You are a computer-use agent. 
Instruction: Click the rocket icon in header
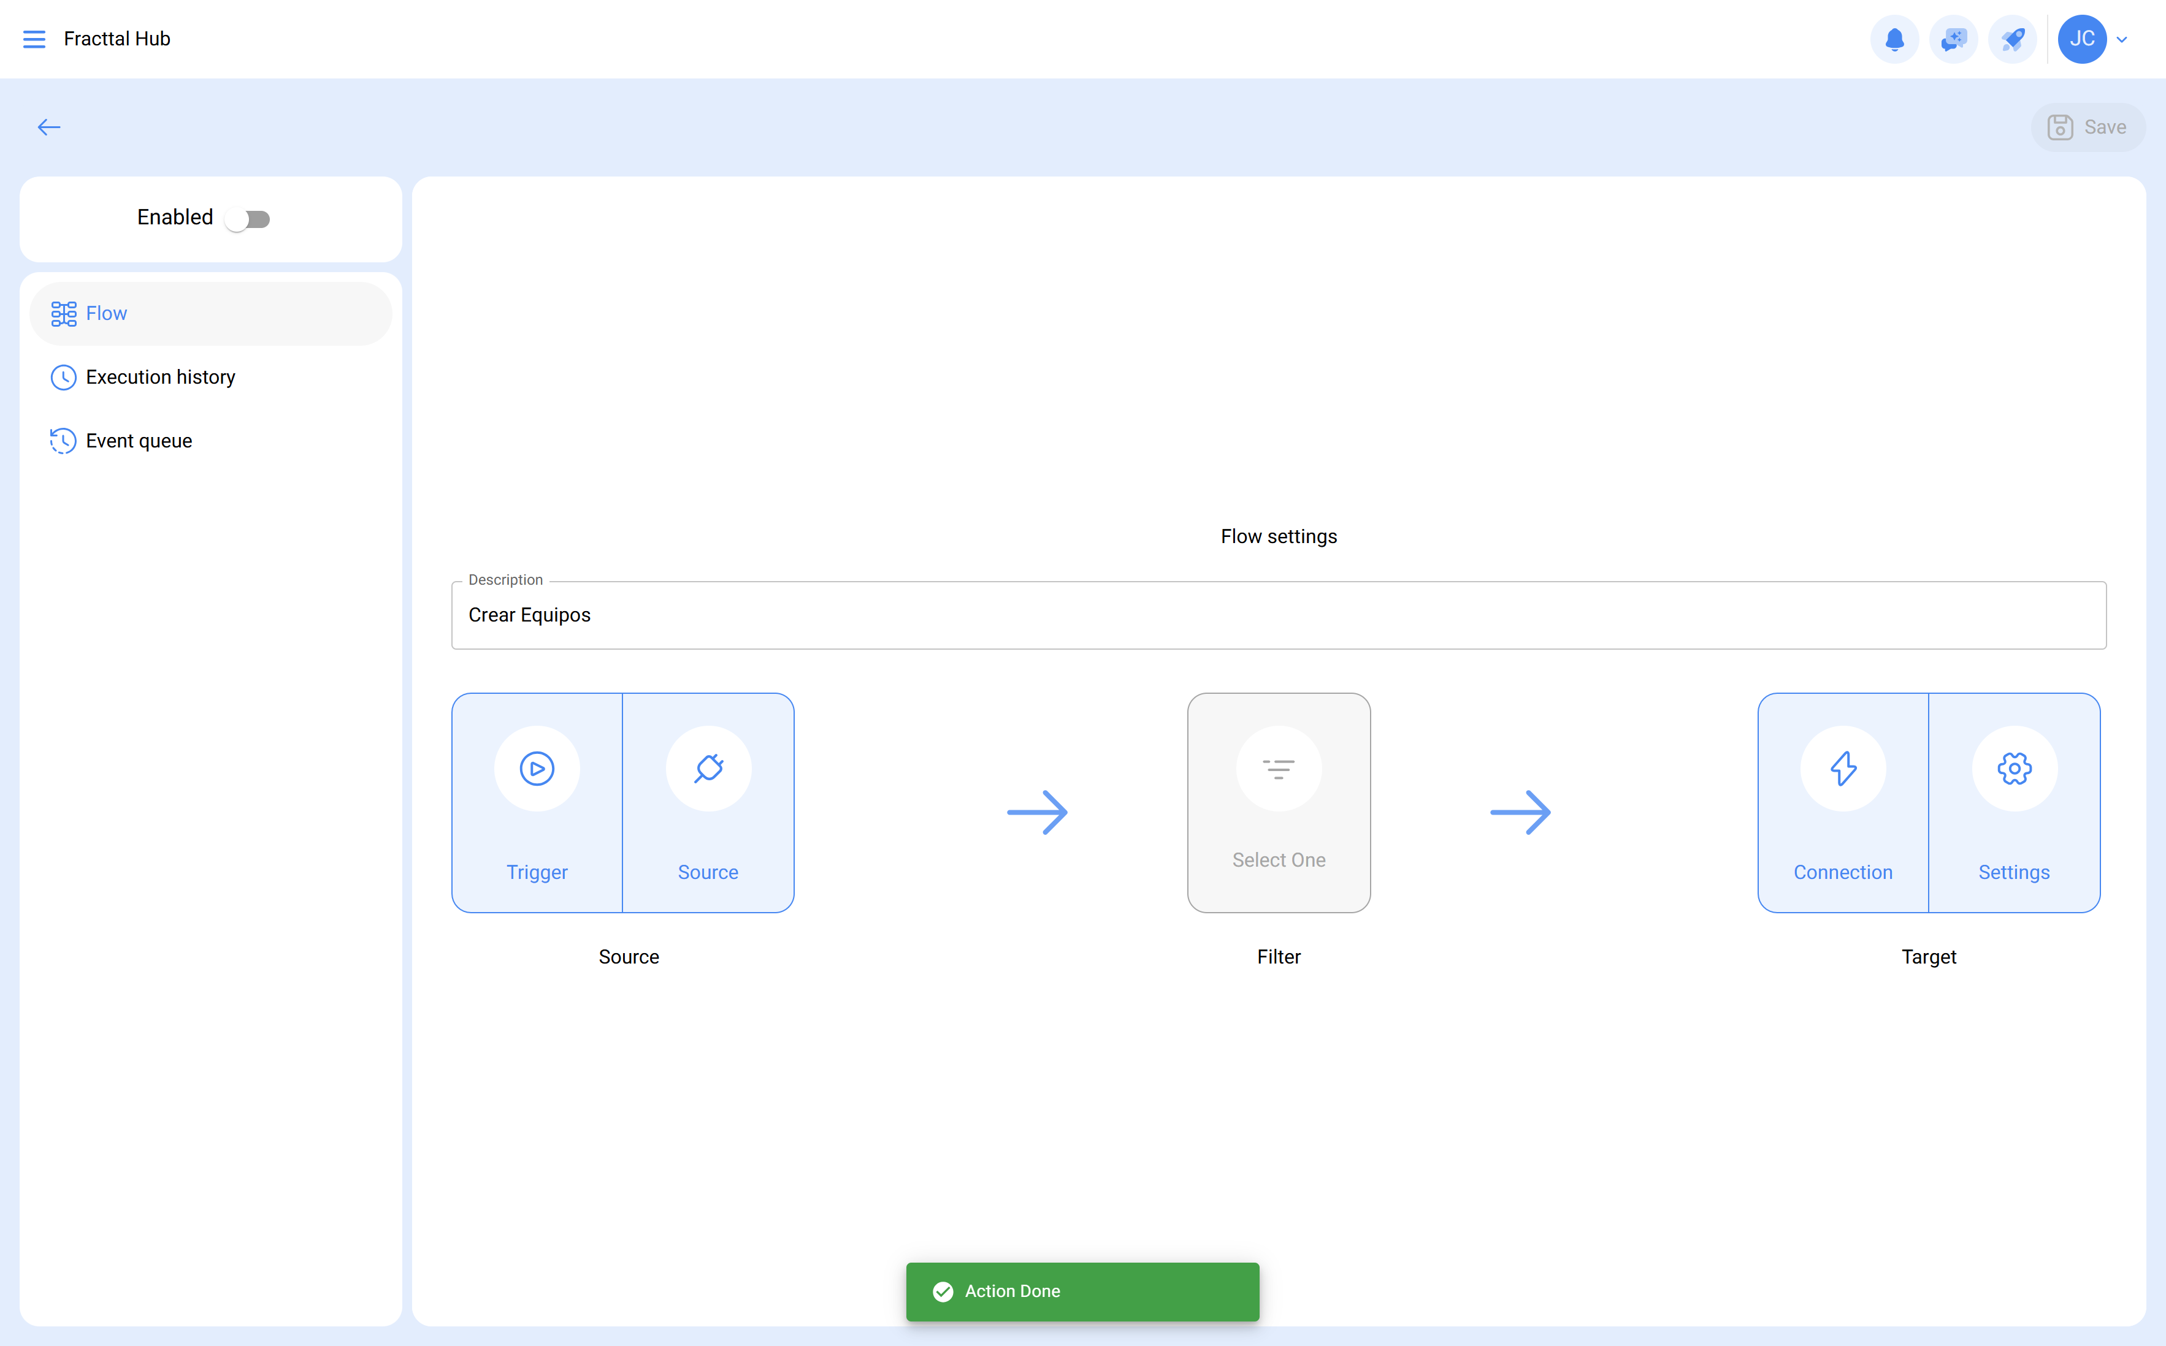[x=2012, y=39]
